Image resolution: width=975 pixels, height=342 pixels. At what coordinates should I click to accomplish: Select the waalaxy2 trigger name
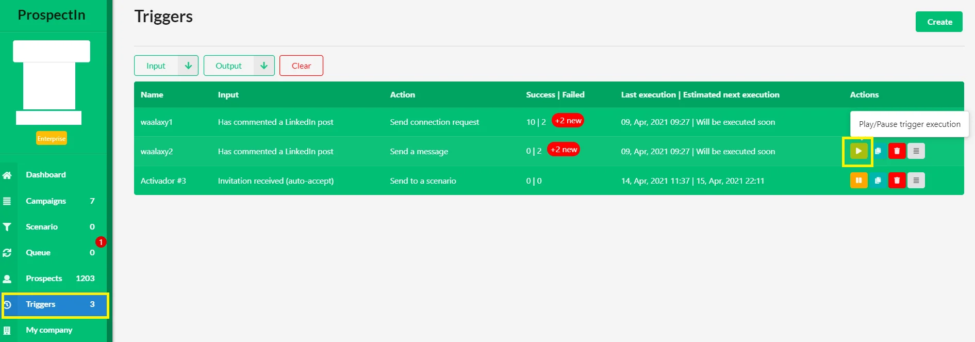tap(157, 152)
